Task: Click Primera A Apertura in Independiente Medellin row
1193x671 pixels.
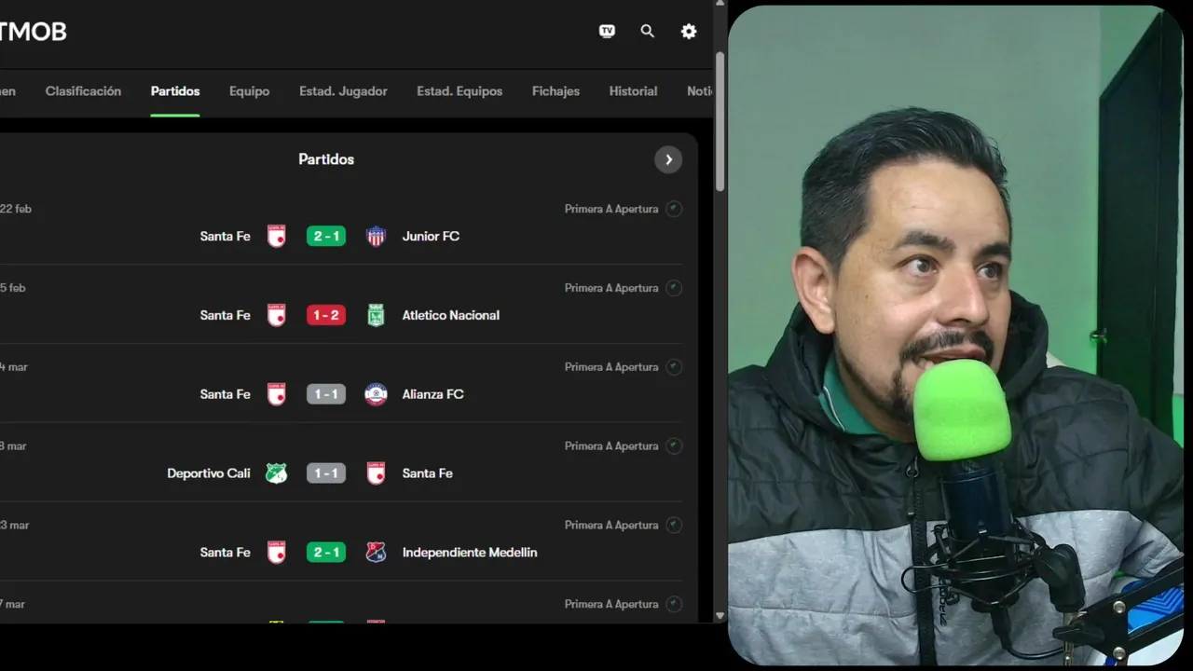Action: coord(611,527)
